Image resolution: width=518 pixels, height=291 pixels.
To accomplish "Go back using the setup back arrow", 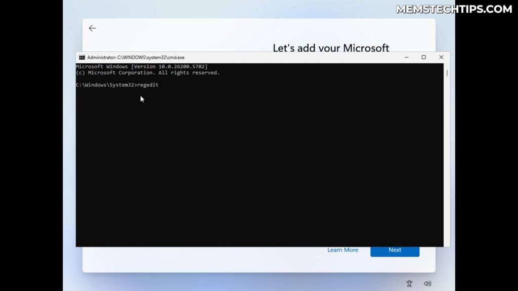I will point(92,28).
